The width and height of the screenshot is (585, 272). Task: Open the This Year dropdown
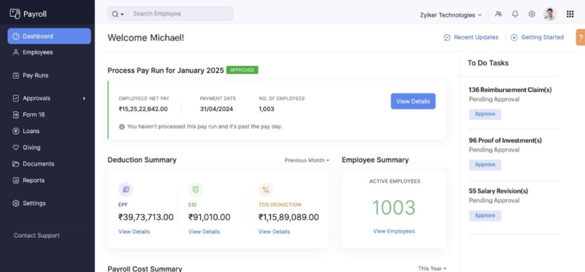pyautogui.click(x=432, y=269)
